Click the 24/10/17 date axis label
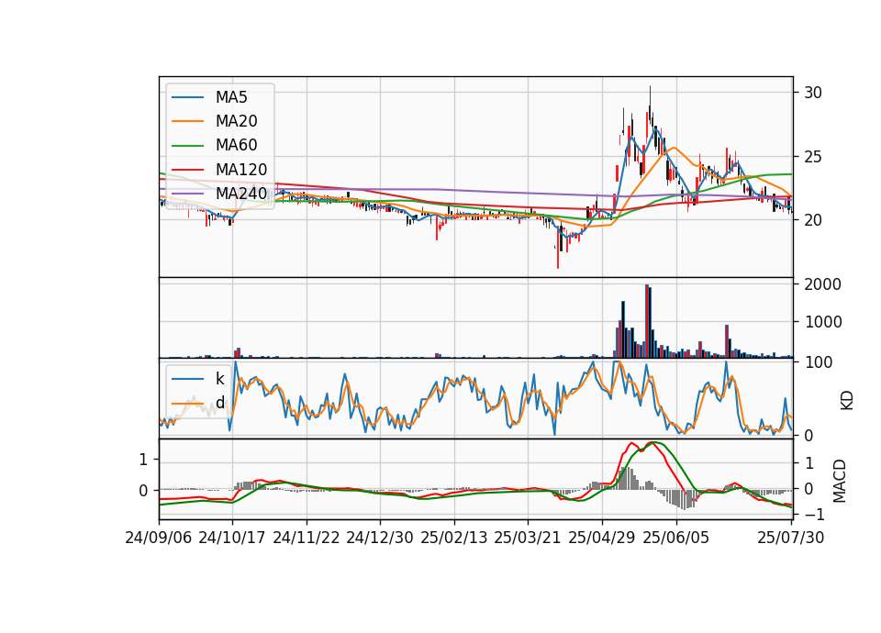881x633 pixels. click(232, 538)
